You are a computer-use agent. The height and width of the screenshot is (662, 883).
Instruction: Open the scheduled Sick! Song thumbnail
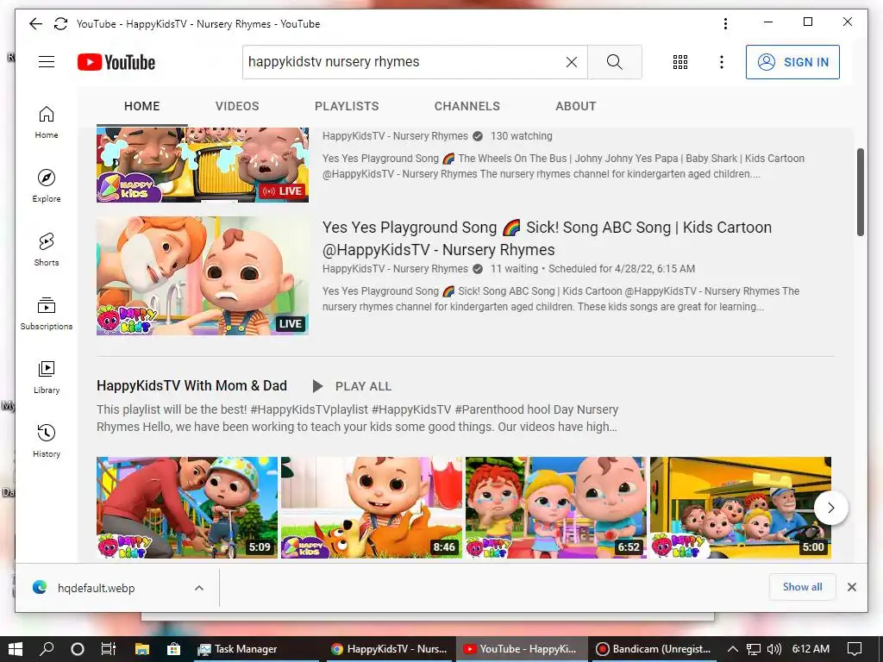[x=203, y=276]
